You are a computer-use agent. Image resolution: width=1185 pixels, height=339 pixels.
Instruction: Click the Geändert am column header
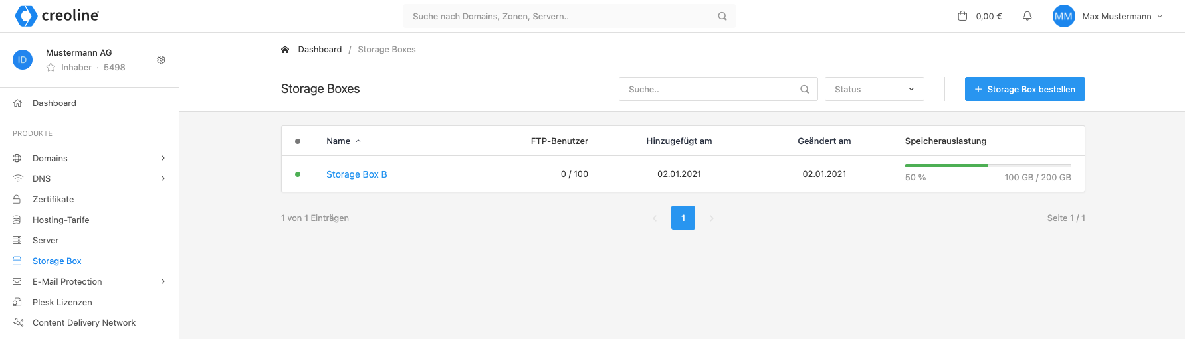coord(824,141)
